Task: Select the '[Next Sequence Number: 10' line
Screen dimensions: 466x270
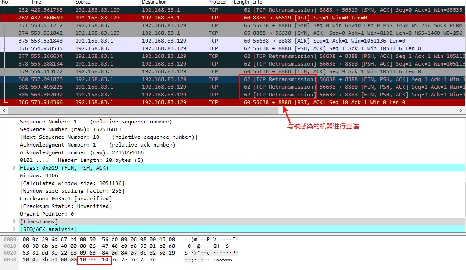Action: point(108,137)
